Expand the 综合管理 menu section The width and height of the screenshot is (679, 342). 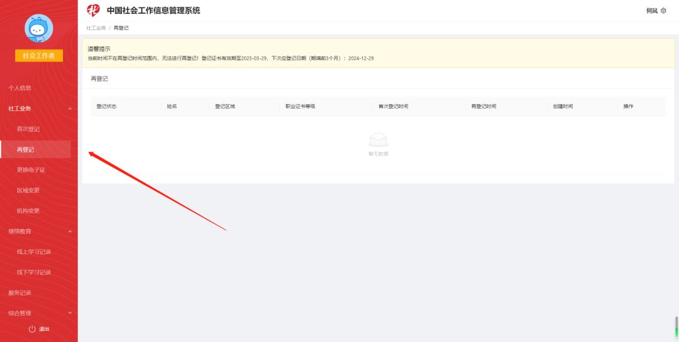point(70,313)
